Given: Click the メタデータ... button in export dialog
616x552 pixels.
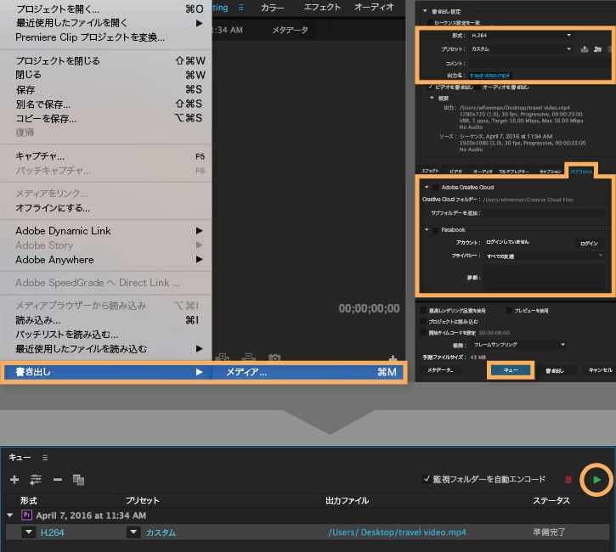Looking at the screenshot, I should 440,369.
